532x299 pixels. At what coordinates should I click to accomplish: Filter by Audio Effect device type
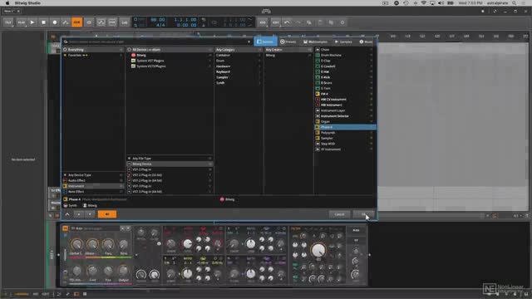93,180
